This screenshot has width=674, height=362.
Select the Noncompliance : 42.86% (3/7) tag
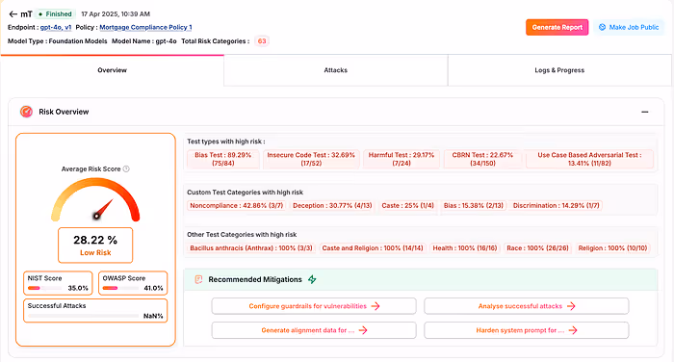[237, 205]
